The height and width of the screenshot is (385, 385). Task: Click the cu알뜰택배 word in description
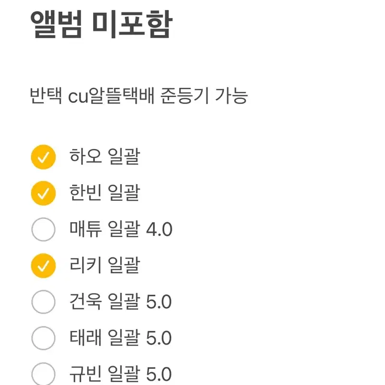tap(111, 96)
